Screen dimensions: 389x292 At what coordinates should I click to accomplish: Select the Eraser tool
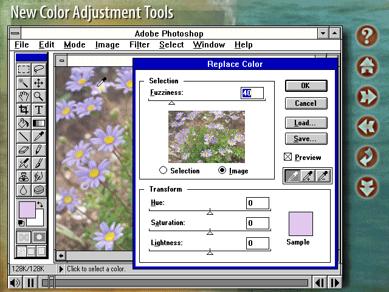[x=24, y=150]
